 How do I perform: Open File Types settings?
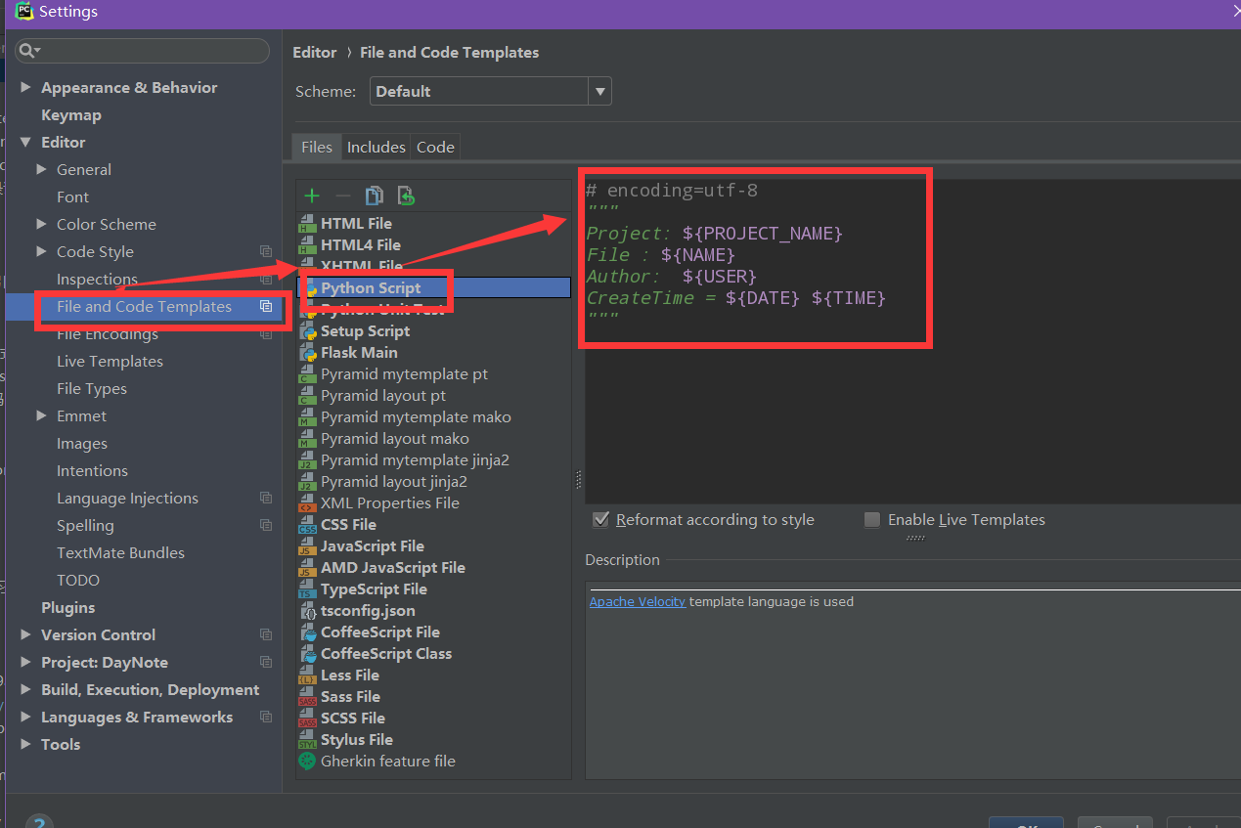point(91,388)
